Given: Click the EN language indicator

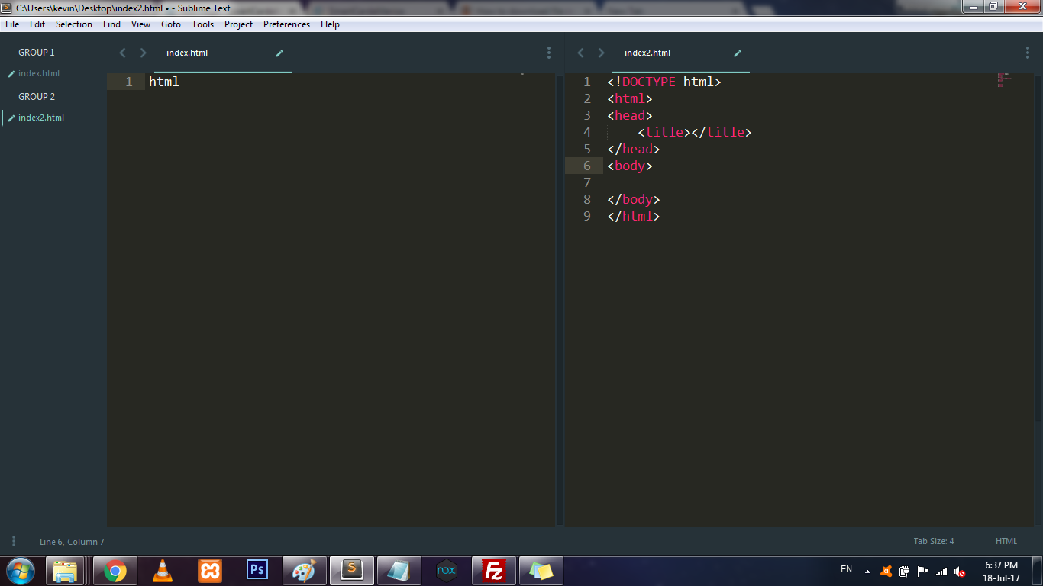Looking at the screenshot, I should [846, 569].
